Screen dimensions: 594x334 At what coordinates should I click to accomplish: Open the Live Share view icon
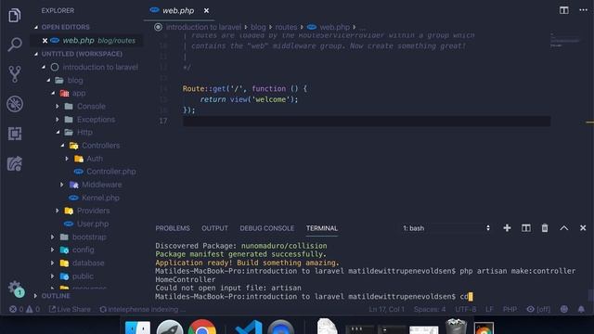click(x=15, y=163)
